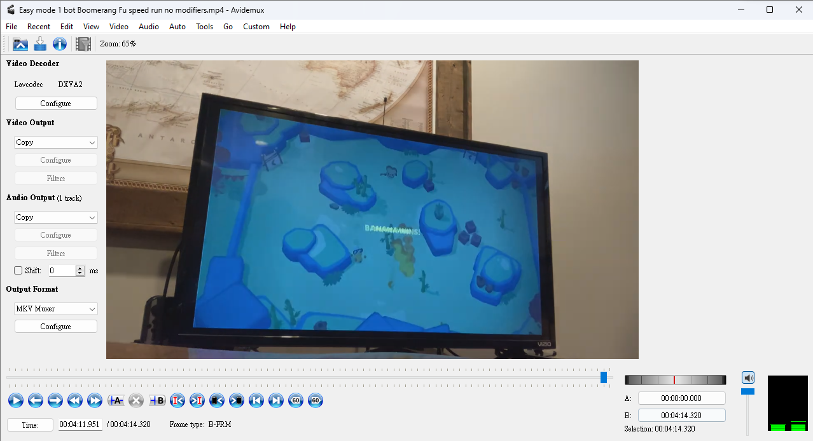The height and width of the screenshot is (441, 813).
Task: Play the video
Action: tap(16, 400)
